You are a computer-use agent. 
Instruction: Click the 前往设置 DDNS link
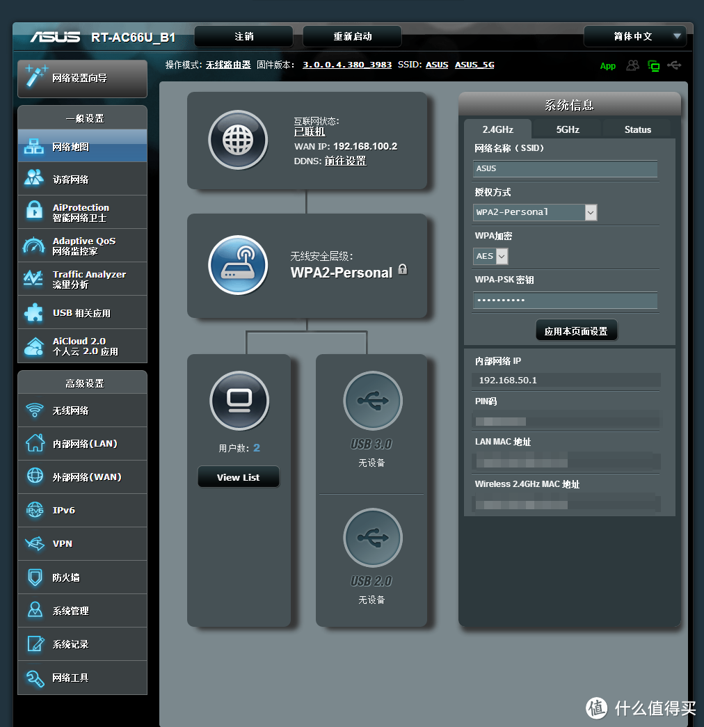(x=346, y=161)
